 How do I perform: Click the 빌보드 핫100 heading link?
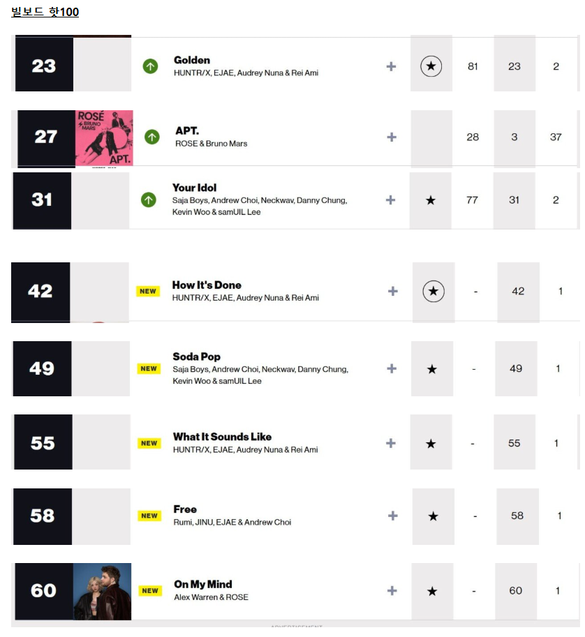(45, 12)
